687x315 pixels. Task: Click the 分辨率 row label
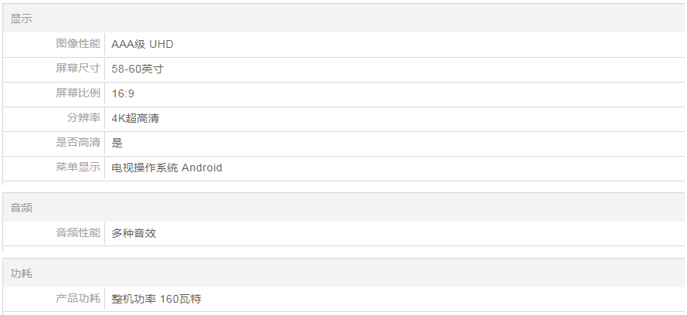pyautogui.click(x=83, y=118)
